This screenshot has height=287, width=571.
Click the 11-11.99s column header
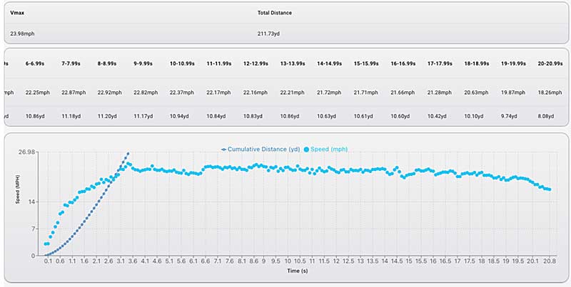click(219, 63)
